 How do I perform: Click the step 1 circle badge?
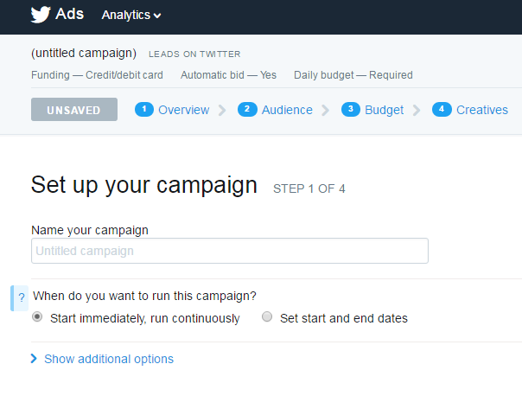pyautogui.click(x=144, y=110)
